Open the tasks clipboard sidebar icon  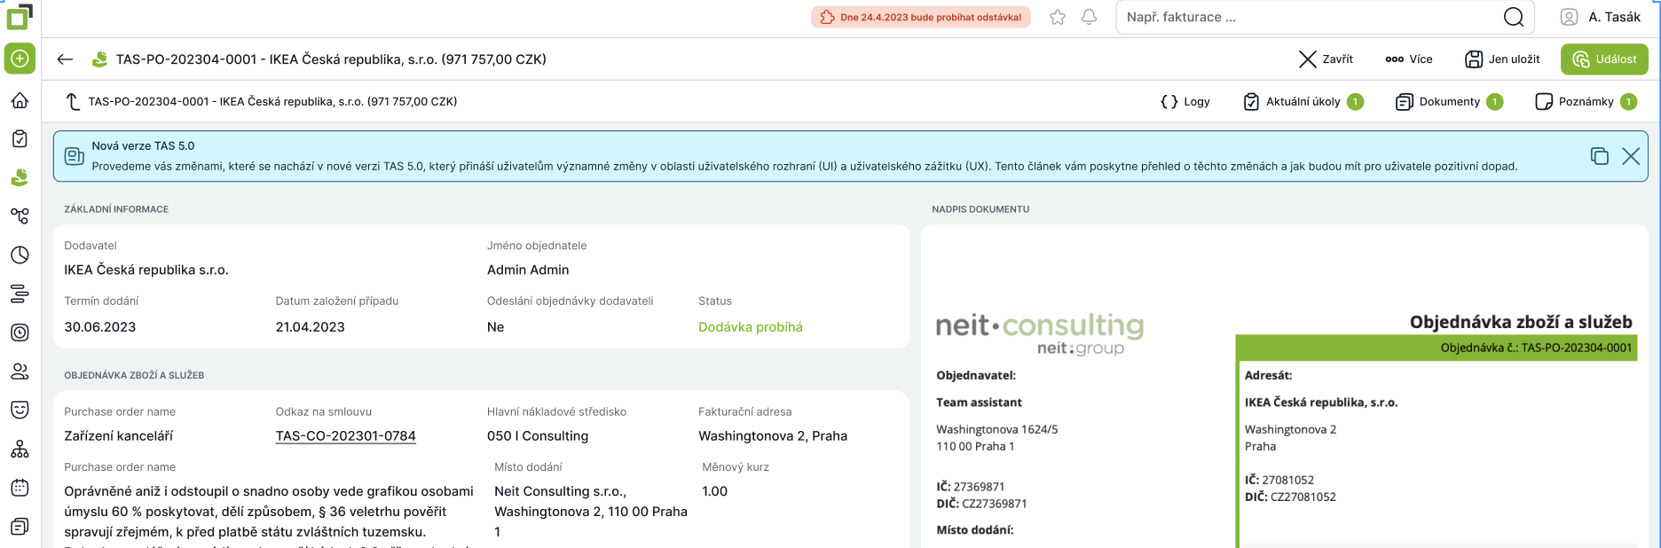(x=20, y=139)
